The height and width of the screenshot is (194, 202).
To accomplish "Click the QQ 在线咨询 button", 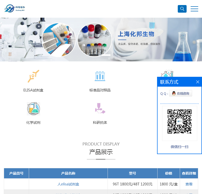I will [181, 93].
